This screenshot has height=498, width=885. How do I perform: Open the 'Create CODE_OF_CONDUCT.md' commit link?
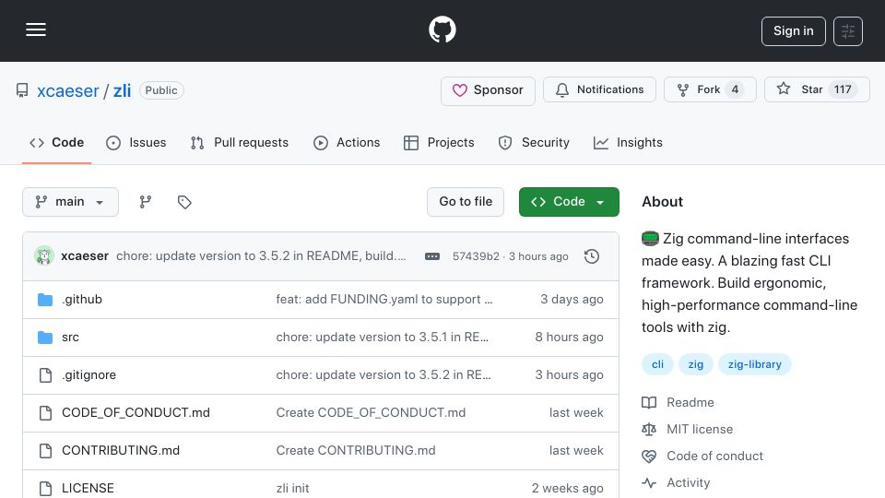click(371, 413)
